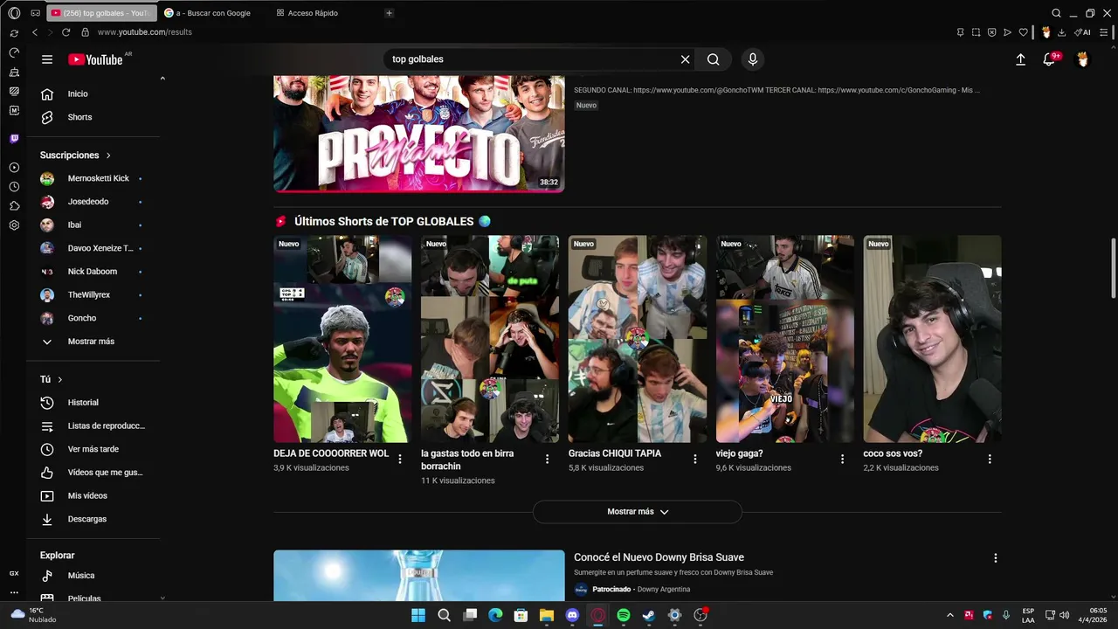Open the account avatar menu
The height and width of the screenshot is (629, 1118).
1083,59
